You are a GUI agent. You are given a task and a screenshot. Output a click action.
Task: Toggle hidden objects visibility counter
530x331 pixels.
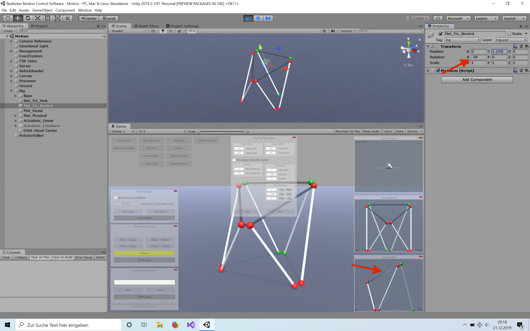pos(192,31)
